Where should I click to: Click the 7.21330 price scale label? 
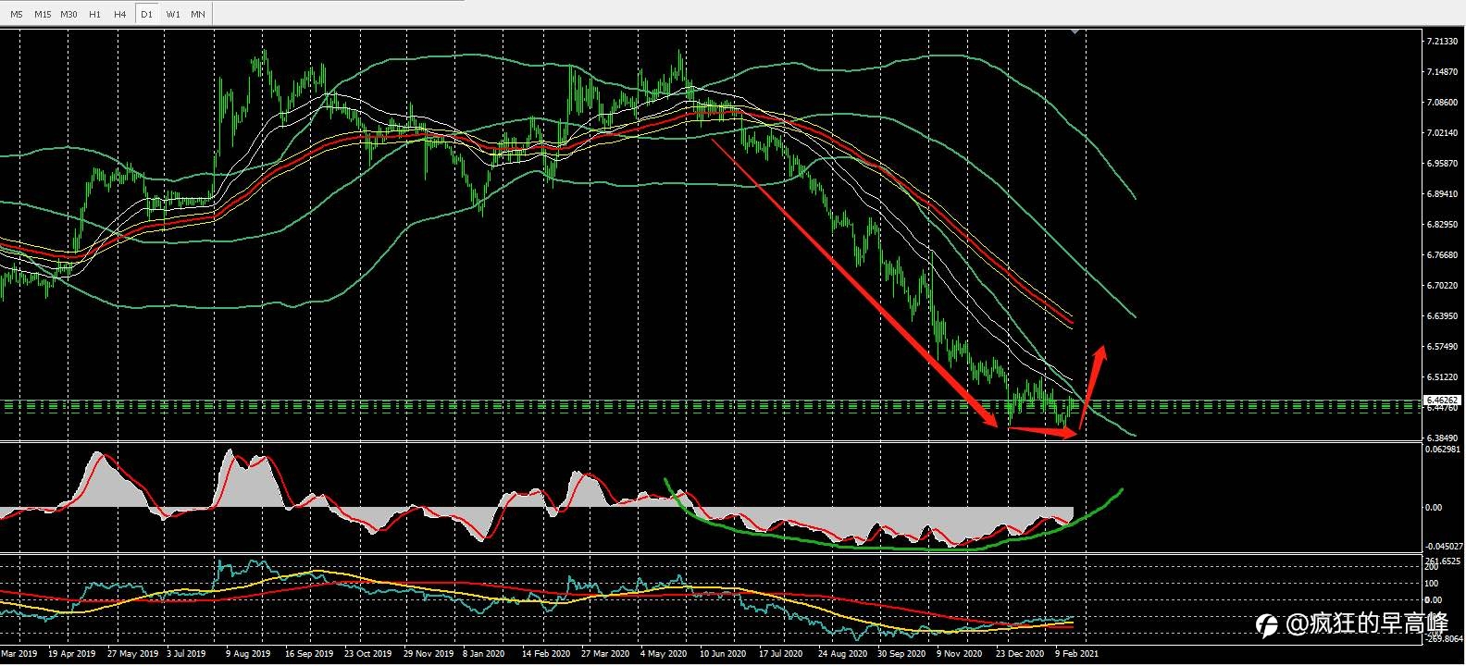tap(1442, 42)
